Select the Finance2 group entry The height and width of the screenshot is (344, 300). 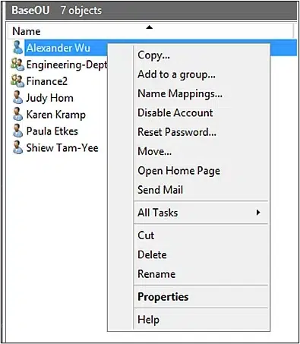[x=47, y=81]
